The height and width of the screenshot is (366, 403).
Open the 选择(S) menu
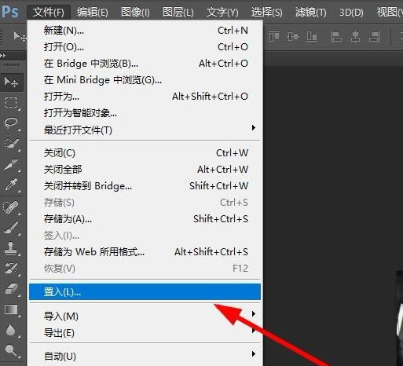coord(267,12)
